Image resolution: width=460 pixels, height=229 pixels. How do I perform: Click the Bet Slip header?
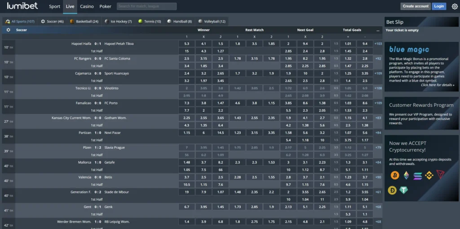pyautogui.click(x=421, y=22)
